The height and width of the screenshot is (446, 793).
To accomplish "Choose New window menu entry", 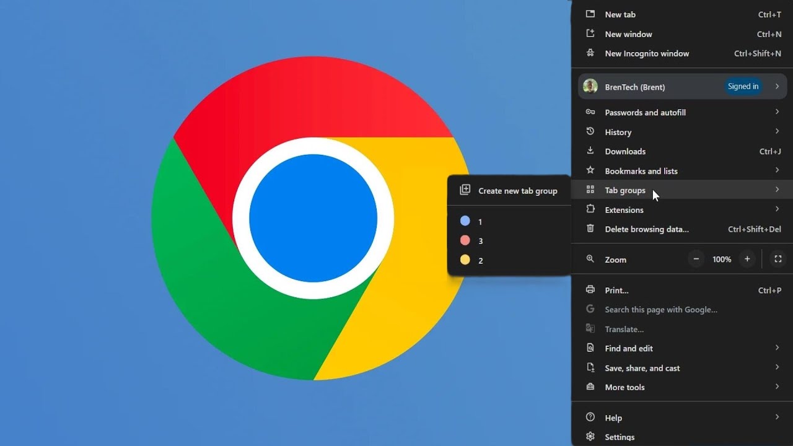I will point(682,34).
